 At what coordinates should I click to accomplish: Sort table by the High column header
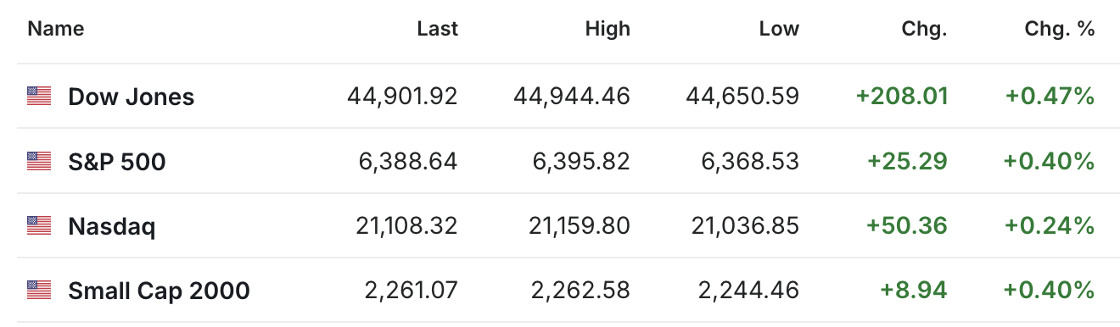click(608, 29)
